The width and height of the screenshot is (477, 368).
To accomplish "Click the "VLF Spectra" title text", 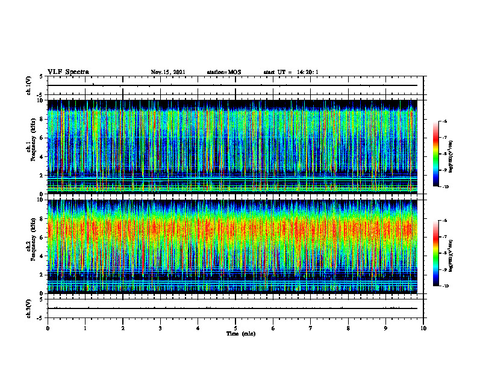I will 68,72.
